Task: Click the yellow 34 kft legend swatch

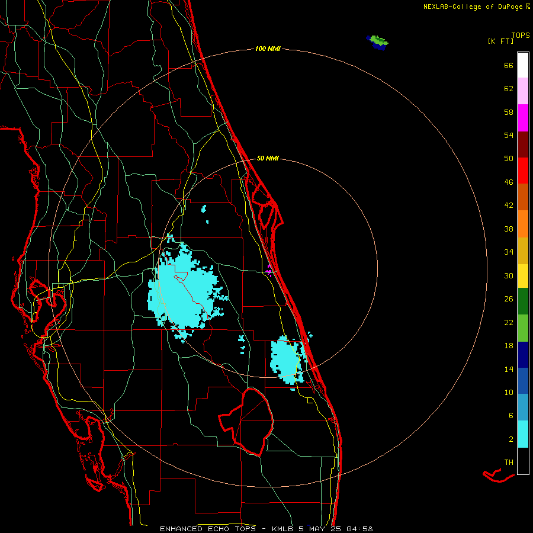Action: (523, 276)
